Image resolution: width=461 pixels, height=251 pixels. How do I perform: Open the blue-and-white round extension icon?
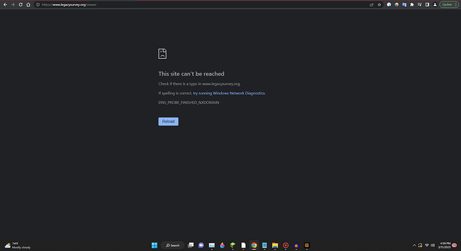[389, 5]
